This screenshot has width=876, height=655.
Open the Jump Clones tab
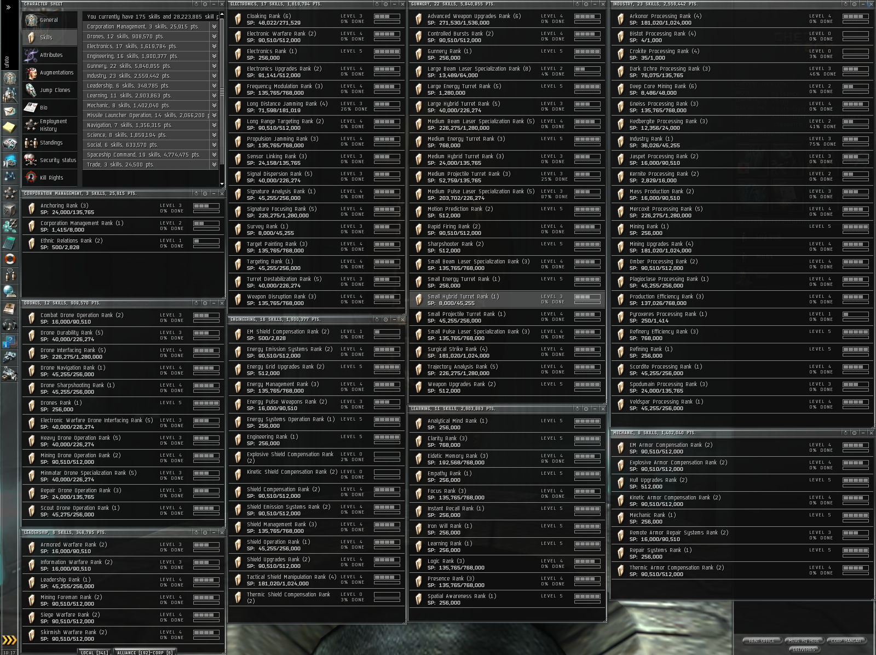[x=50, y=90]
